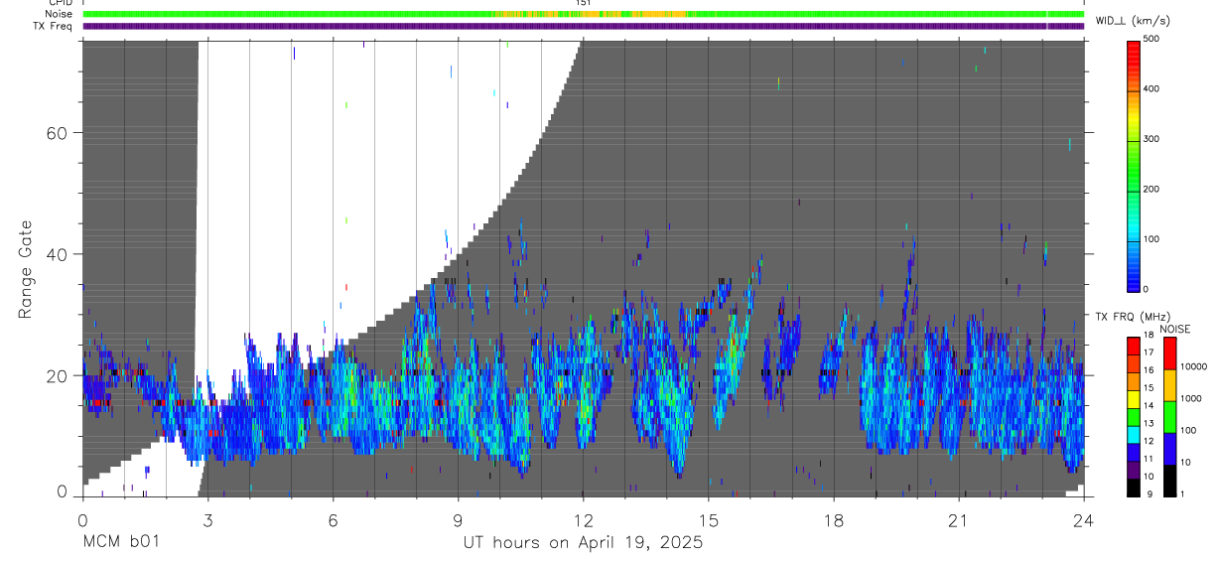Click the 40 tick on Range Gate axis
This screenshot has width=1219, height=563.
point(56,254)
